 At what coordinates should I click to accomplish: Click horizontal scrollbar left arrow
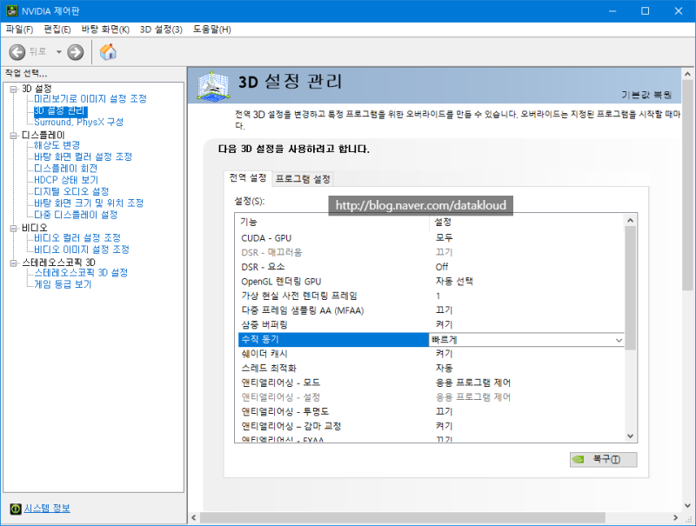point(193,517)
